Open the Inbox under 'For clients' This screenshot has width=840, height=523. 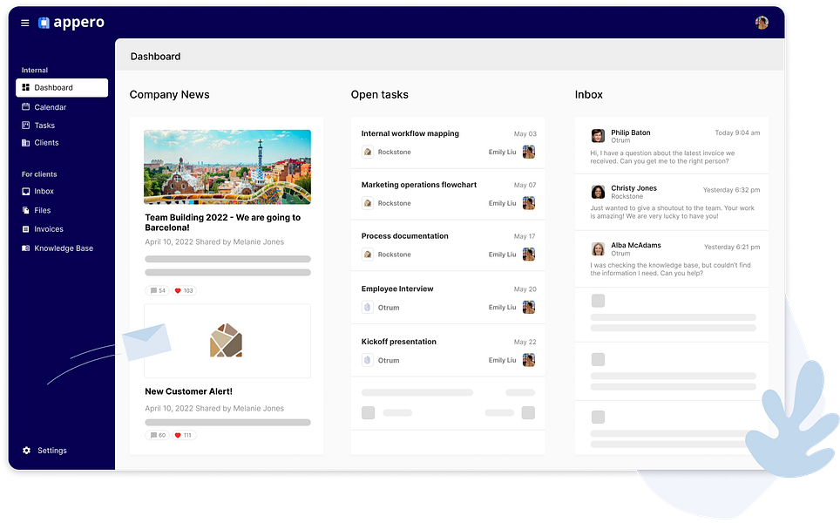pos(43,191)
